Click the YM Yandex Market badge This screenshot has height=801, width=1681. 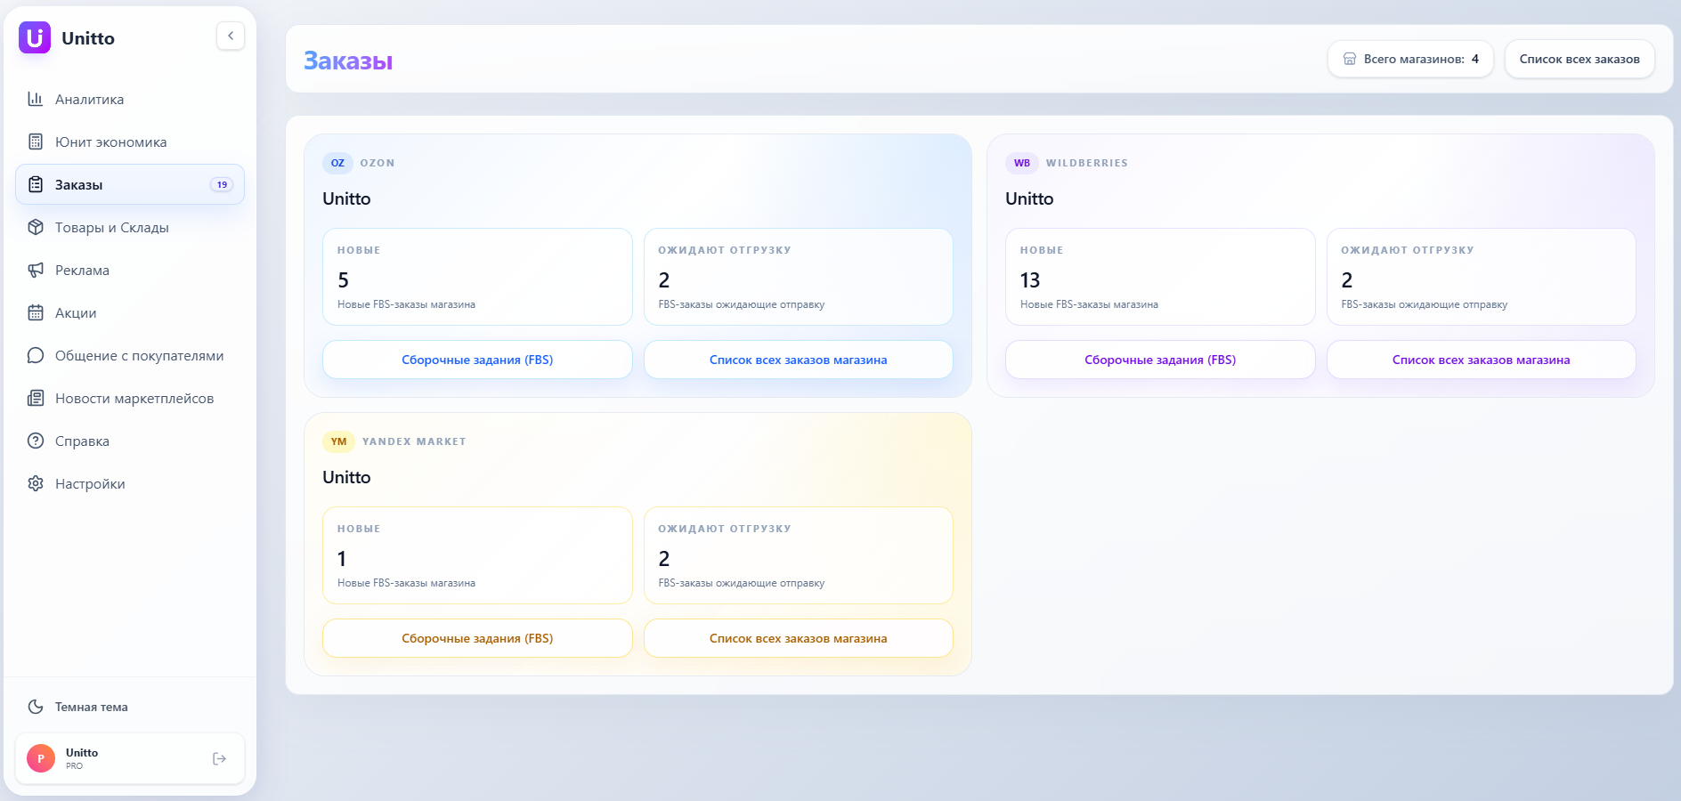pos(338,441)
